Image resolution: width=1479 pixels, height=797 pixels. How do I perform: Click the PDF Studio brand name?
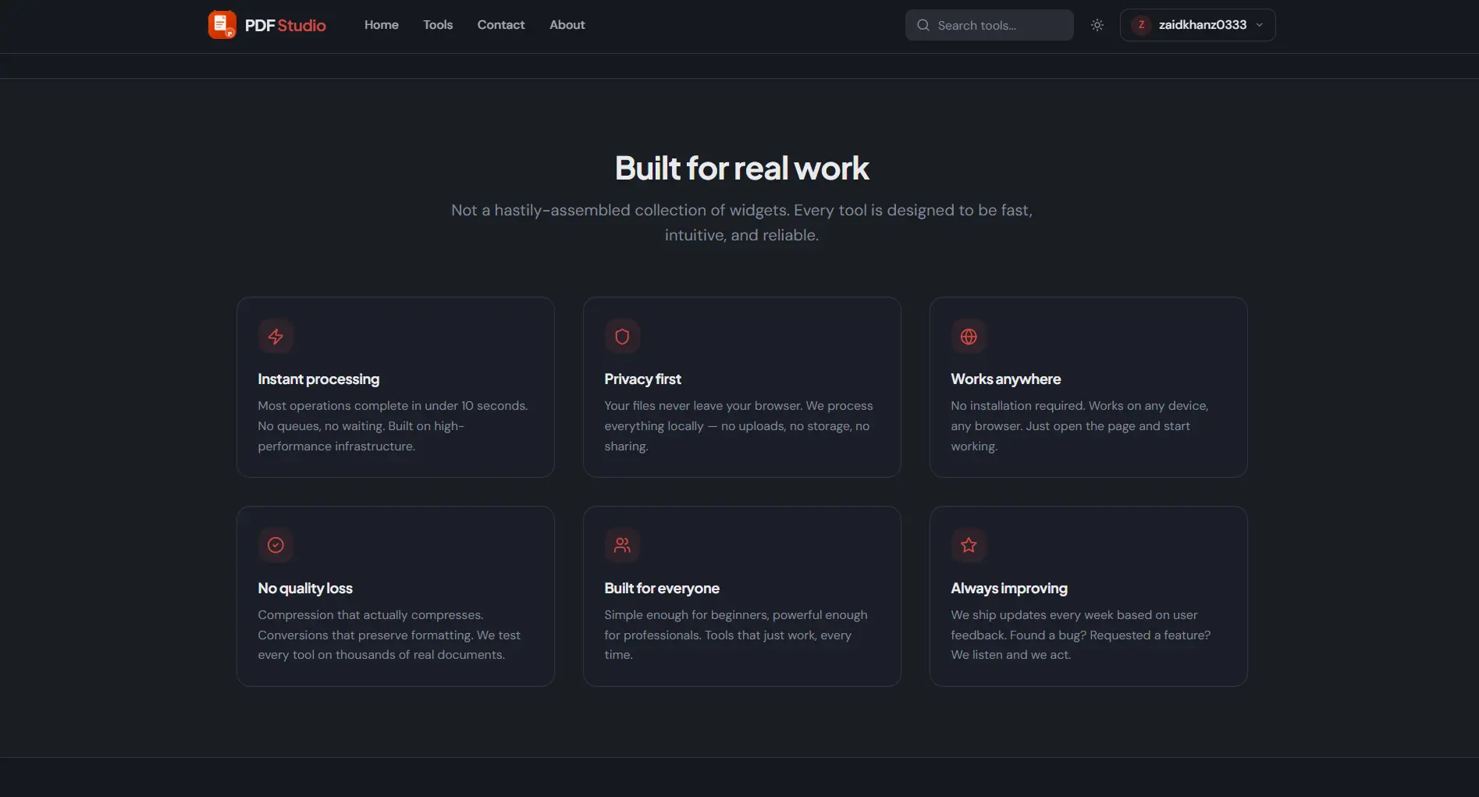pyautogui.click(x=285, y=25)
